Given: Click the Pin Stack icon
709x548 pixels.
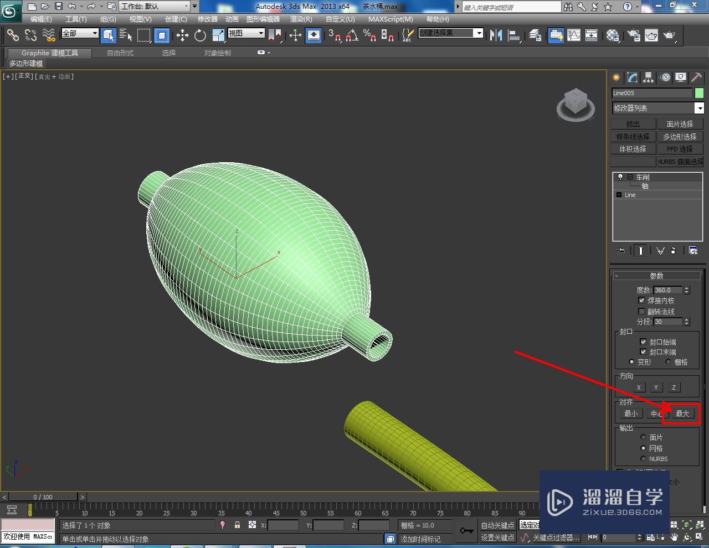Looking at the screenshot, I should [621, 251].
